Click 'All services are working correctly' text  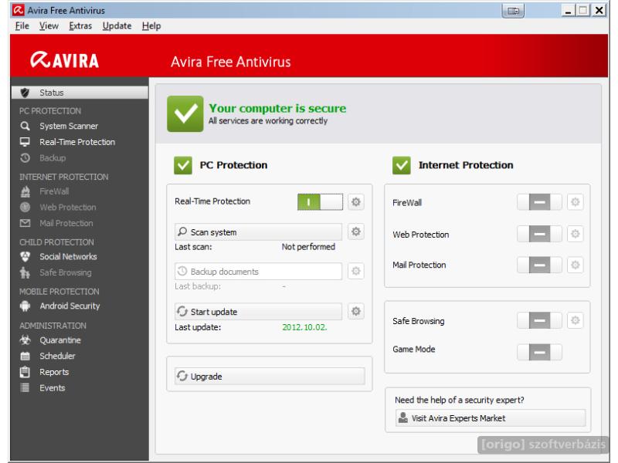point(268,121)
